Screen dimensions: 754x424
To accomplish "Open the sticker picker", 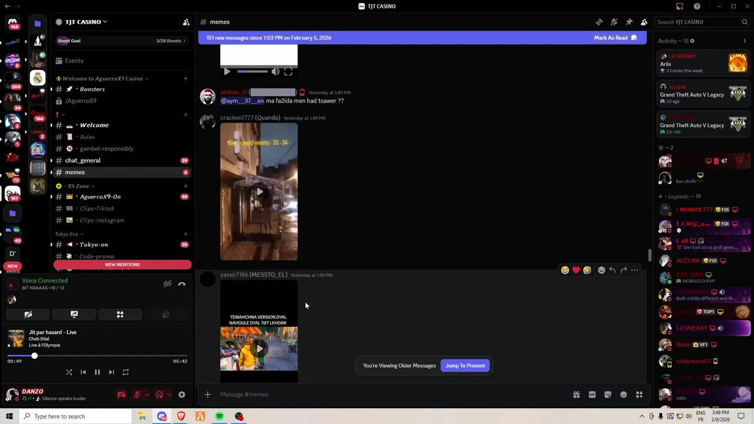I will (608, 395).
